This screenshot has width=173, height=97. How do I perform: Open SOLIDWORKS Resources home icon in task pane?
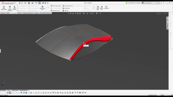[x=168, y=18]
